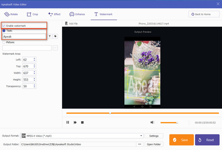222x150 pixels.
Task: Open the text color picker icon
Action: [55, 36]
